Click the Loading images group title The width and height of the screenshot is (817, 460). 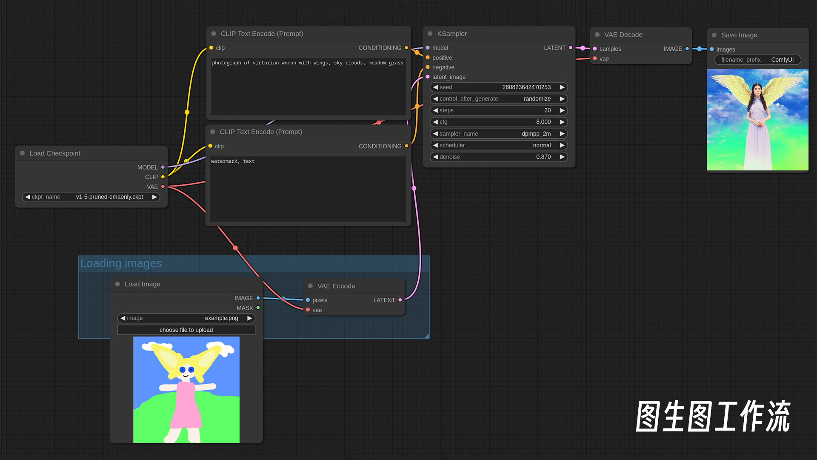121,263
